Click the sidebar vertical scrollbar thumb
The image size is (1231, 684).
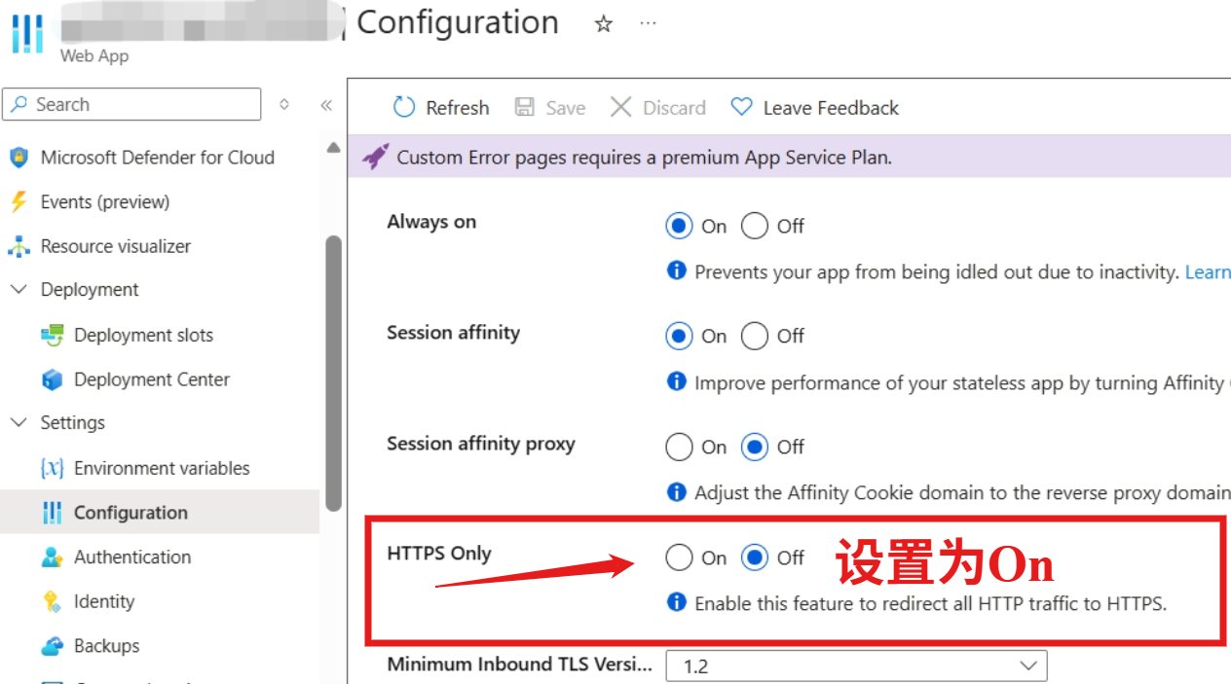tap(333, 373)
